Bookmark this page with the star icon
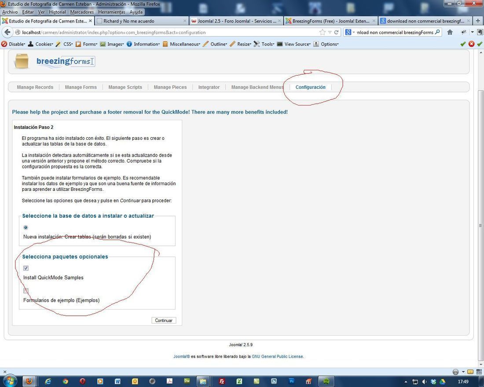 (x=322, y=32)
